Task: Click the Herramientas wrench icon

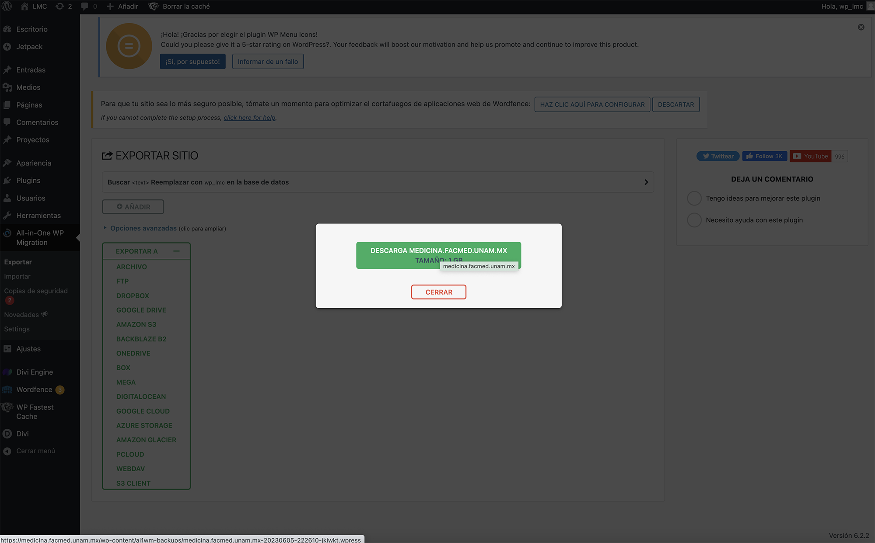Action: coord(7,215)
